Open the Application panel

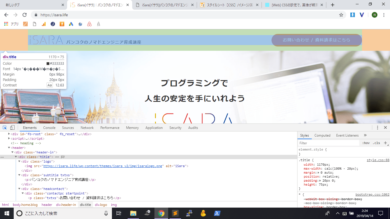(154, 128)
